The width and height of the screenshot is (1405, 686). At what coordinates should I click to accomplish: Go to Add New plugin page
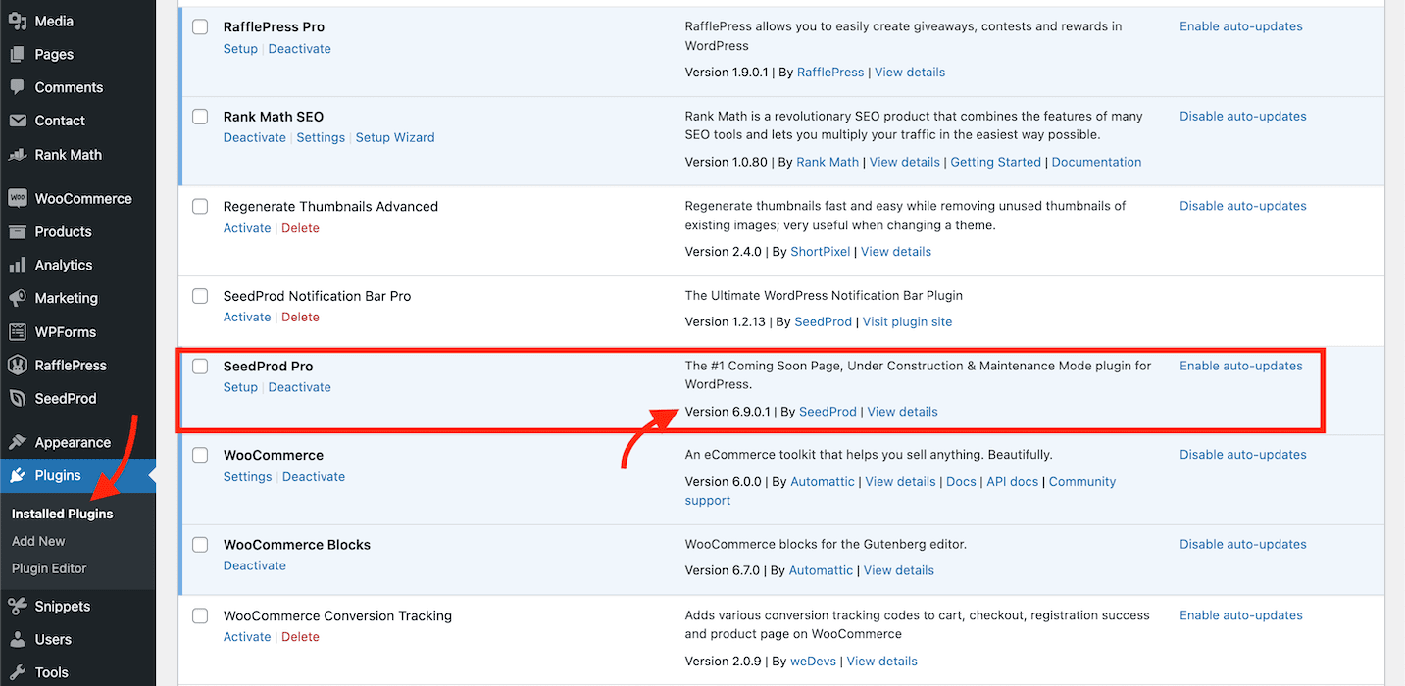click(x=38, y=541)
